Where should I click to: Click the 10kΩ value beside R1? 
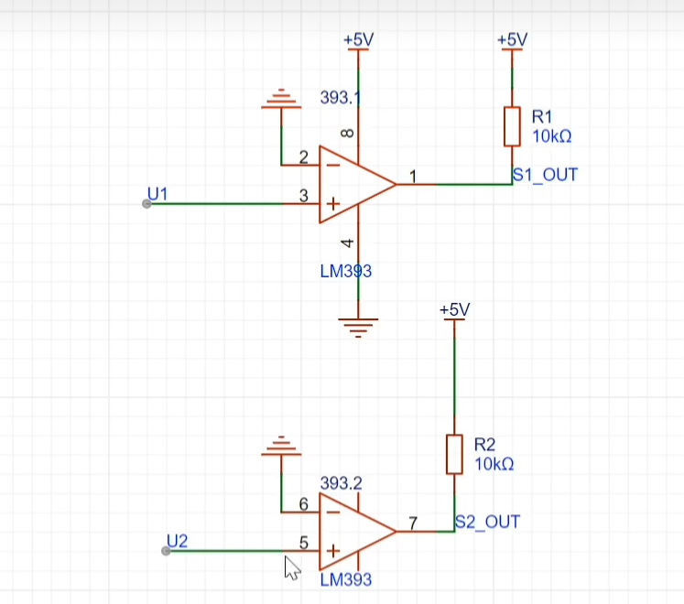552,136
